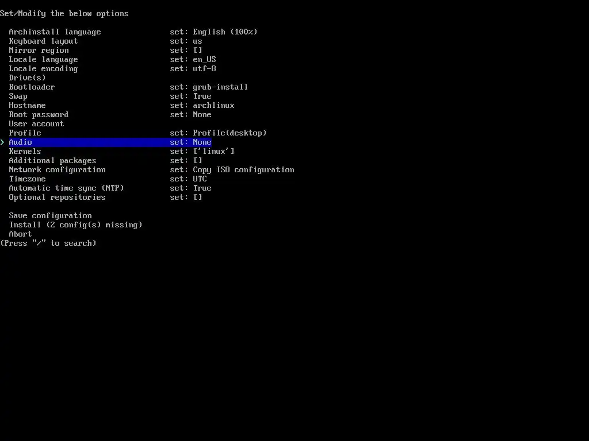Viewport: 589px width, 441px height.
Task: Click the '>' cursor beside Audio
Action: (x=2, y=142)
